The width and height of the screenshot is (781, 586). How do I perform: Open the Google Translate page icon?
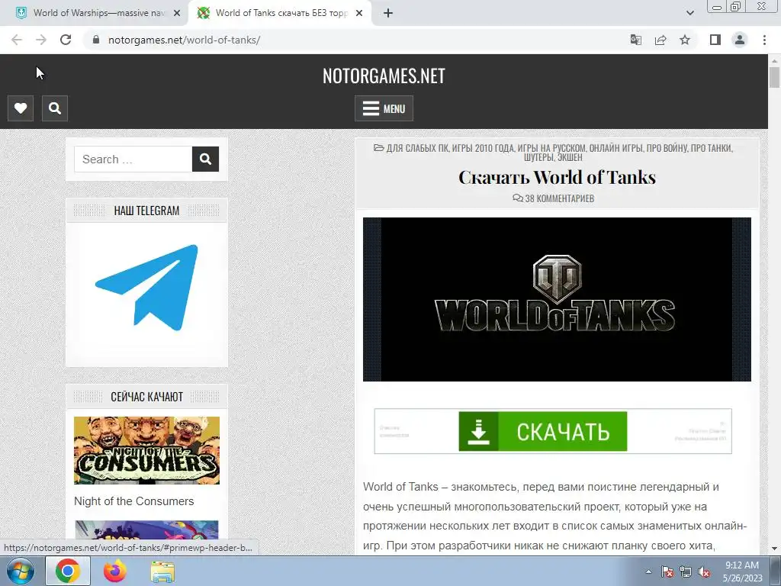pyautogui.click(x=635, y=40)
